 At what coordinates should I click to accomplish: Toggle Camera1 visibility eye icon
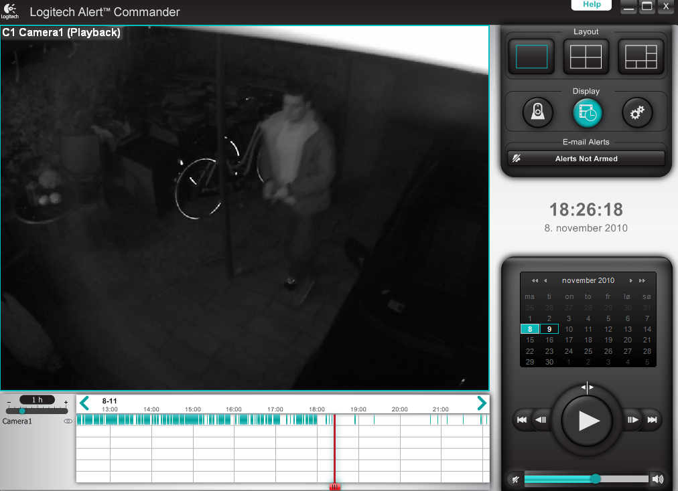coord(68,421)
